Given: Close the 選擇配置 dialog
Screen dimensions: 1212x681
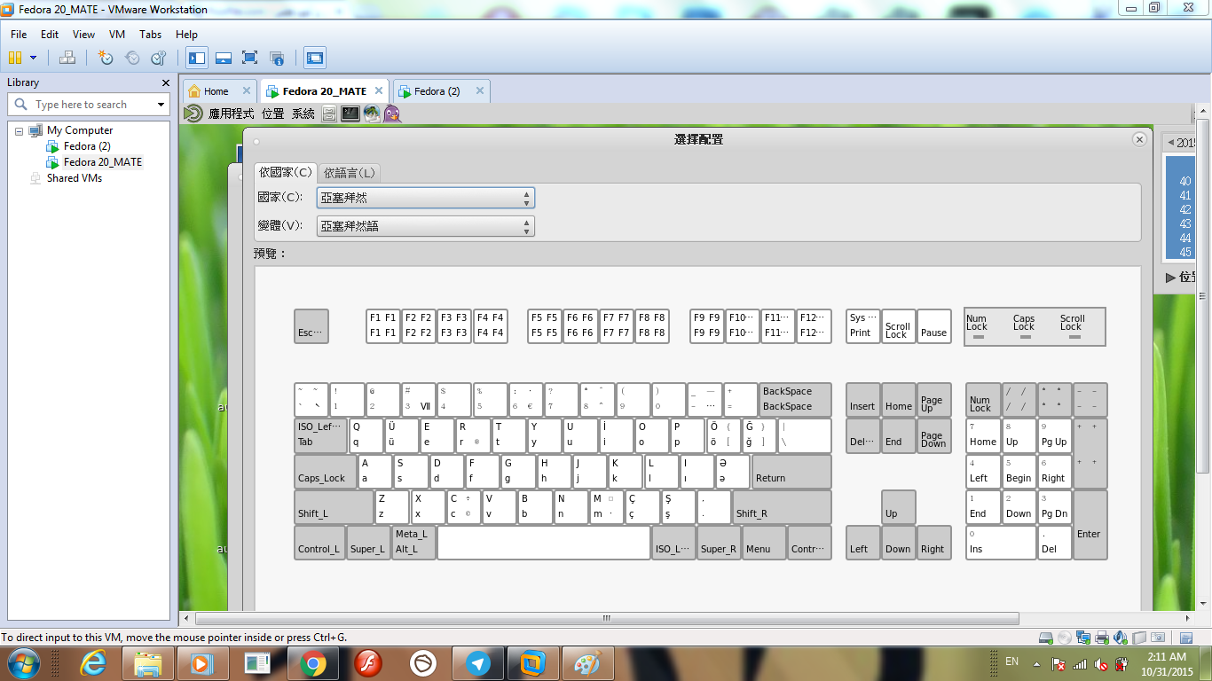Looking at the screenshot, I should point(1140,139).
